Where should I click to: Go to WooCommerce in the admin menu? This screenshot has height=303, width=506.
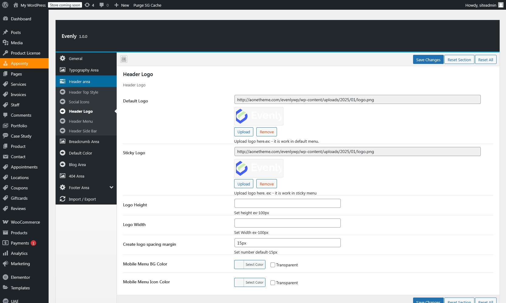pyautogui.click(x=25, y=222)
